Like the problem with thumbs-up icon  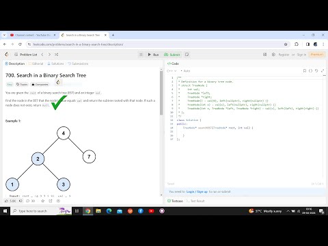coord(10,201)
